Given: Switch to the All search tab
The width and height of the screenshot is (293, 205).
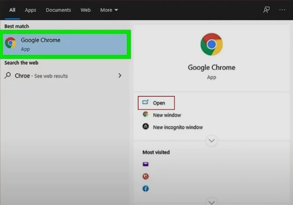Looking at the screenshot, I should click(12, 10).
